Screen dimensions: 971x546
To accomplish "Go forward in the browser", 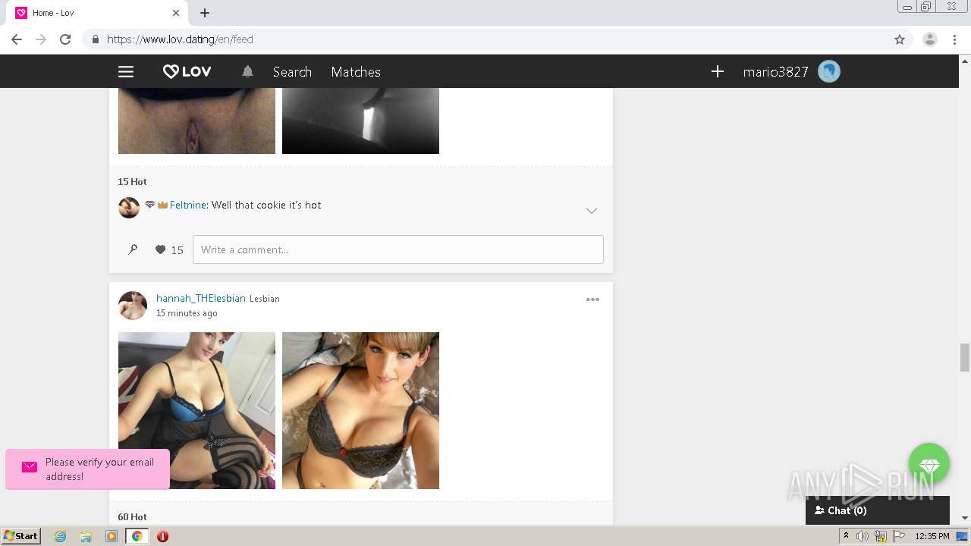I will (41, 39).
